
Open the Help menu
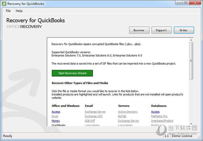(19, 11)
